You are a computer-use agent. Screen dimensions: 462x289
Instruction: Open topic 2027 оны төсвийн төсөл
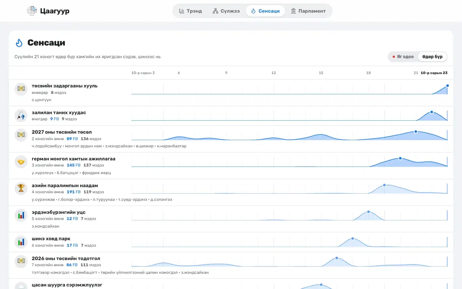(x=62, y=132)
